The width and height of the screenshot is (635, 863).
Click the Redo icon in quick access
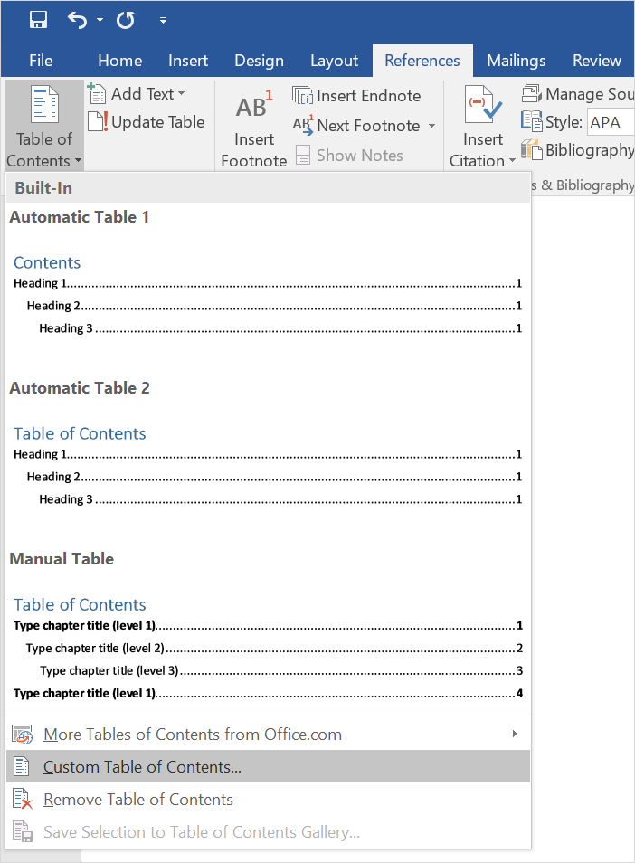[125, 20]
